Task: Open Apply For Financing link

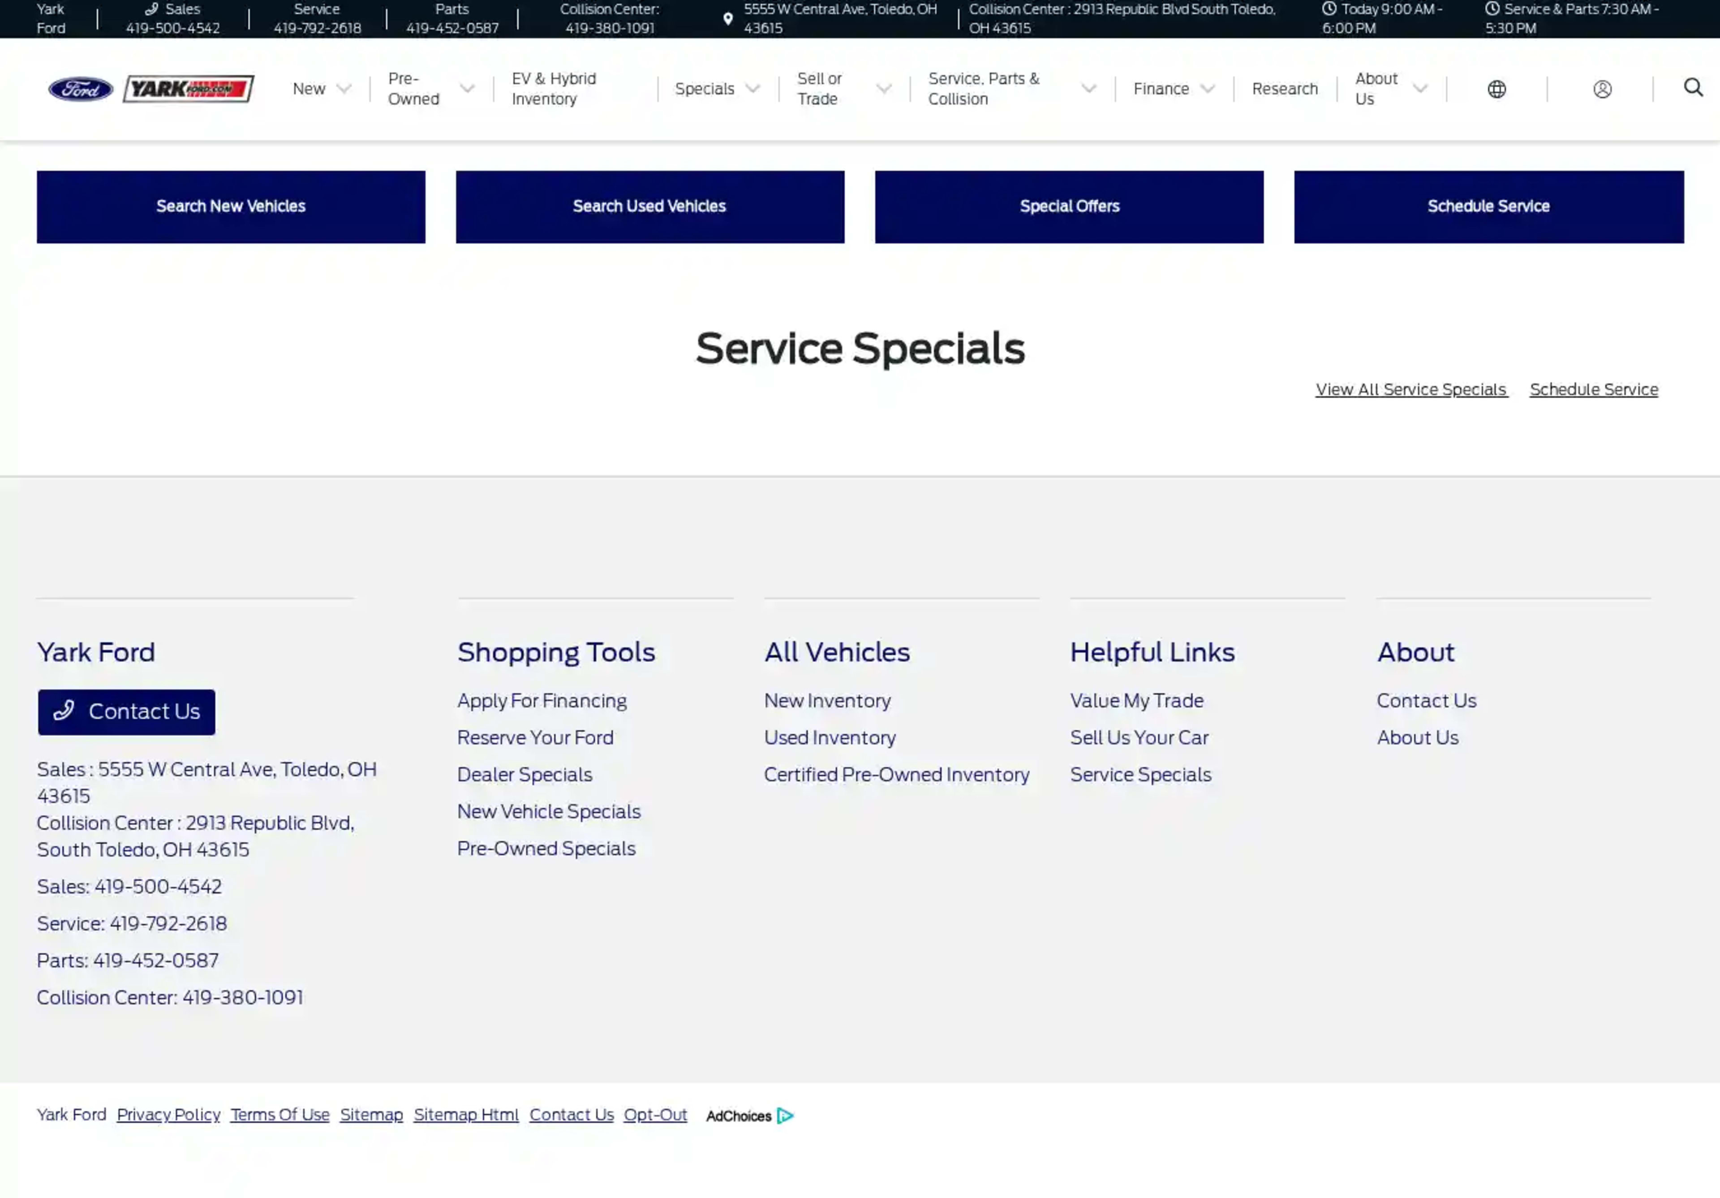Action: [x=542, y=701]
